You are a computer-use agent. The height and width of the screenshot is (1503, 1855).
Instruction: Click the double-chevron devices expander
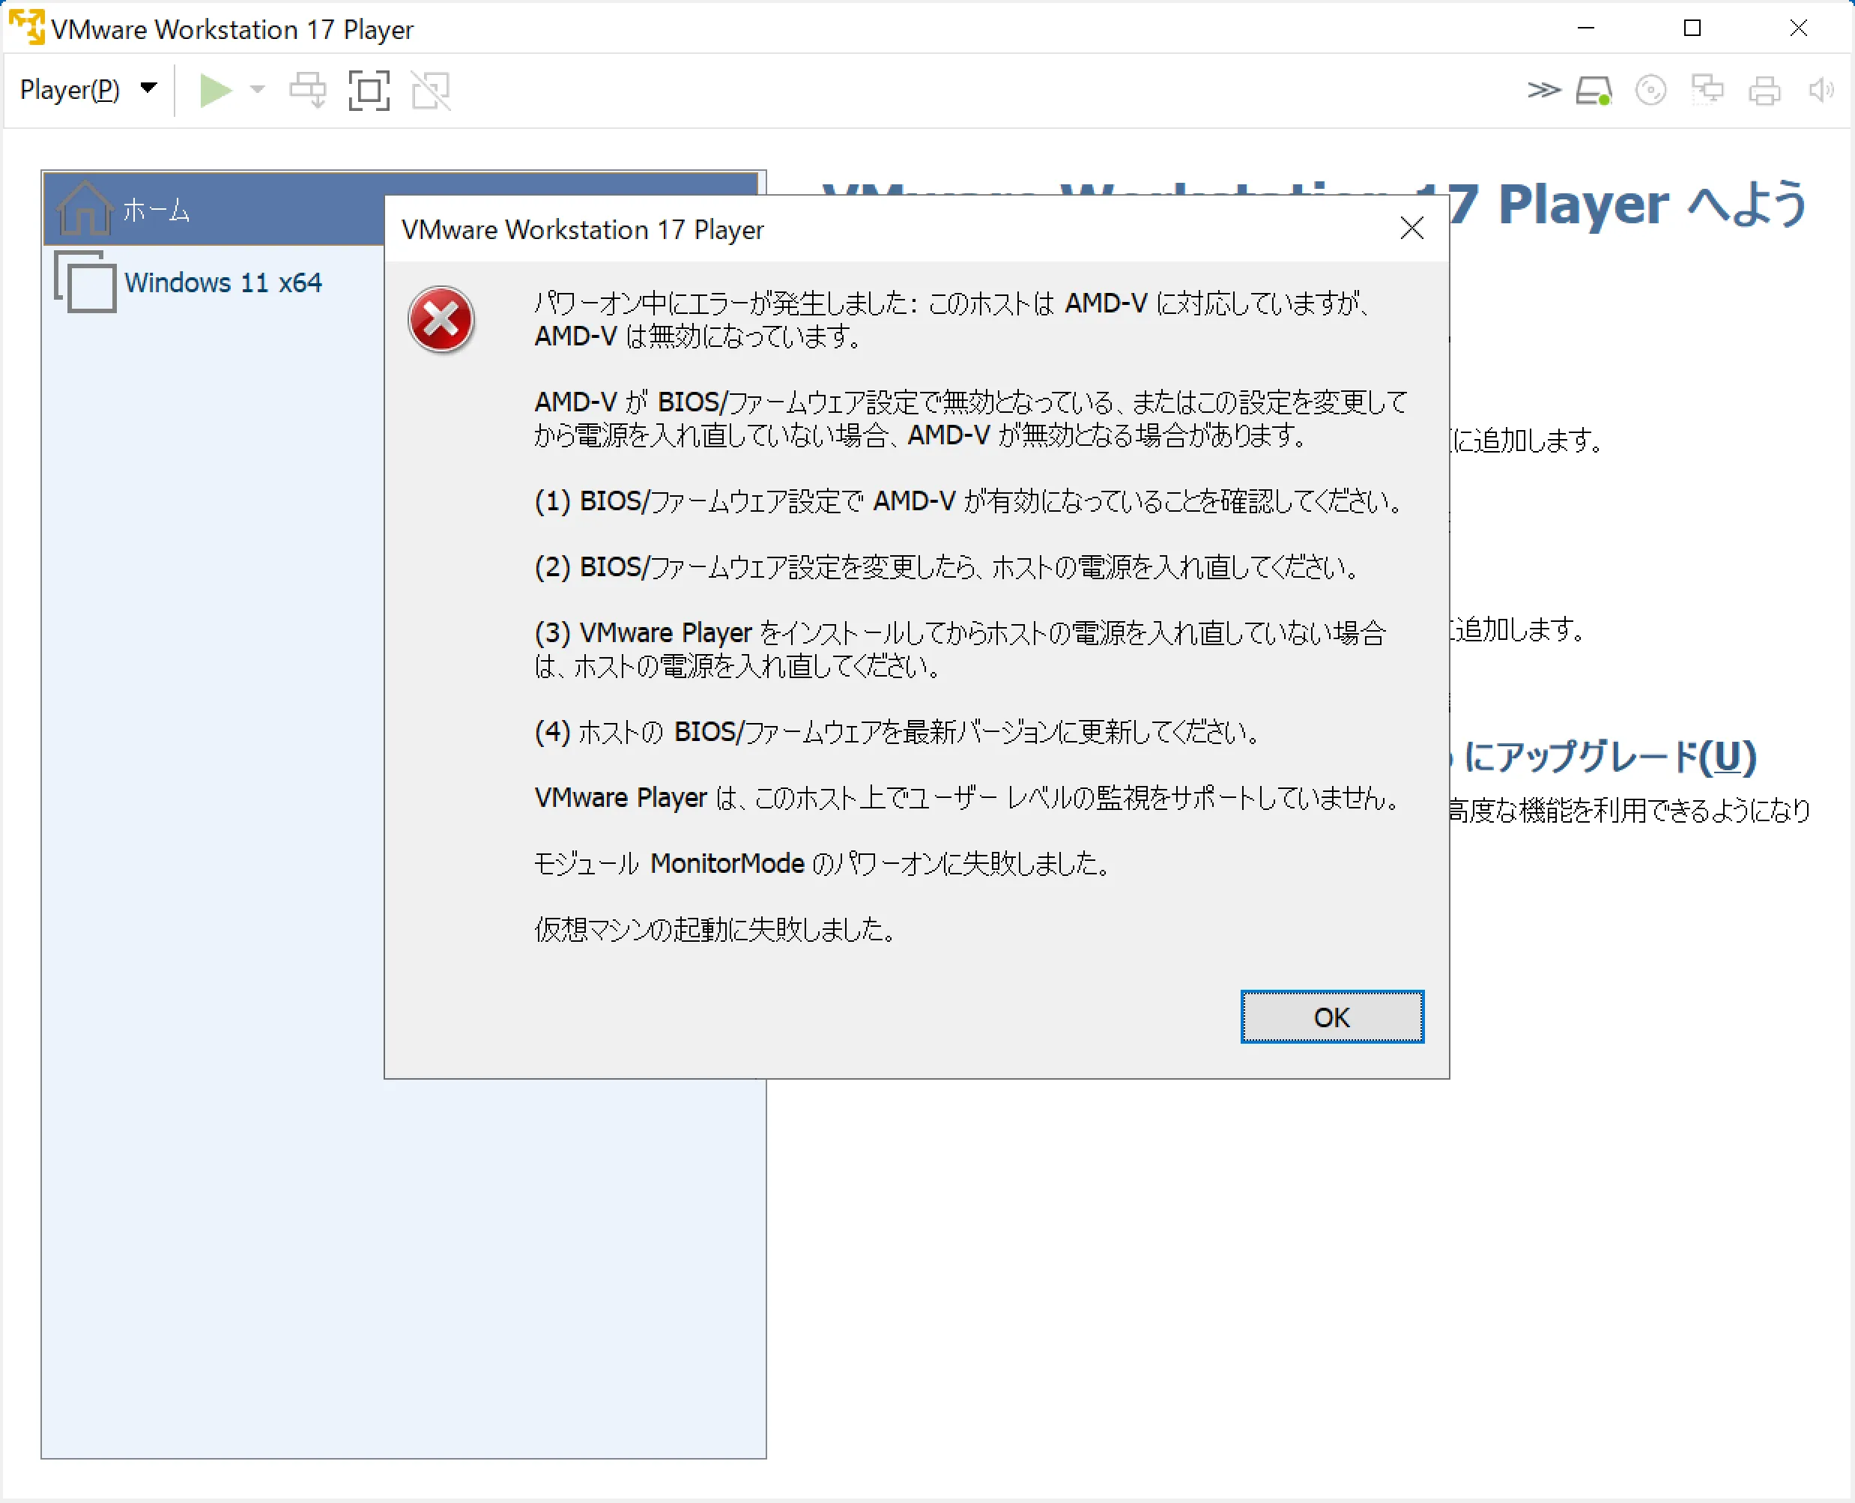(x=1543, y=90)
